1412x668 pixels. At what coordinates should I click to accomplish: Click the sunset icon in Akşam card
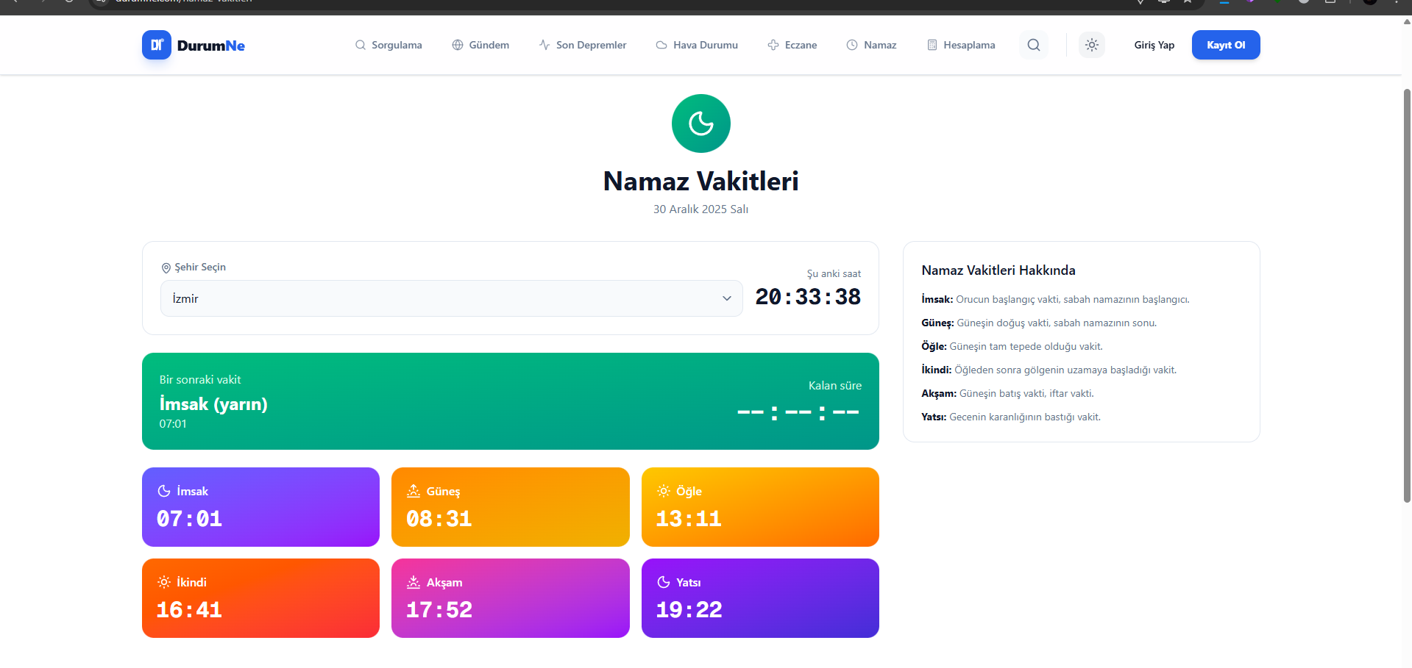pos(414,582)
